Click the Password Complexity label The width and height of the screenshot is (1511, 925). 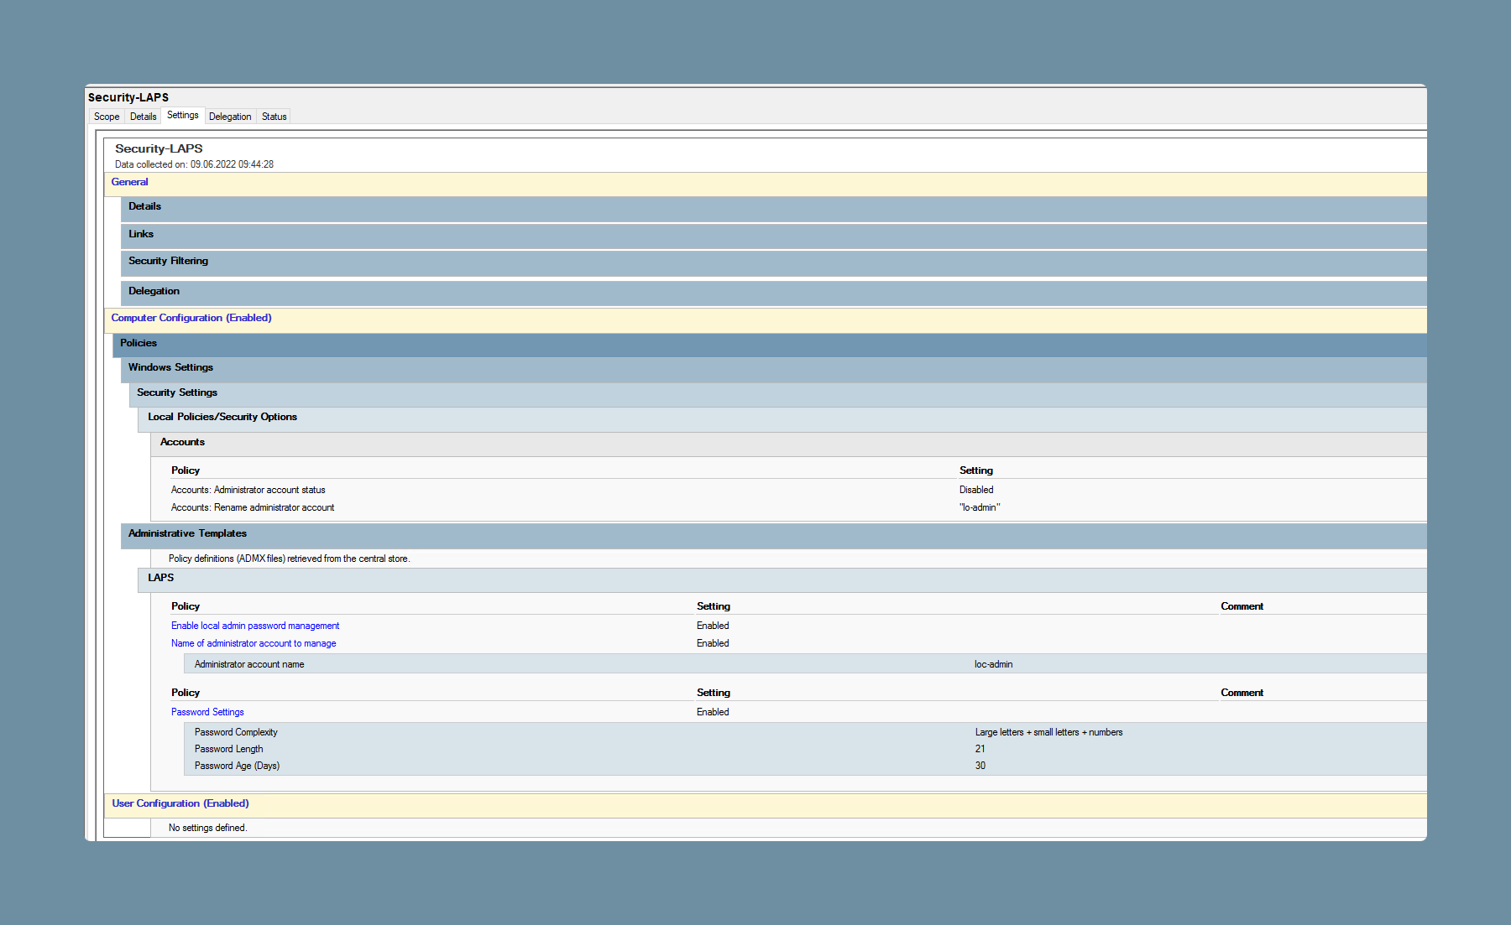click(236, 732)
